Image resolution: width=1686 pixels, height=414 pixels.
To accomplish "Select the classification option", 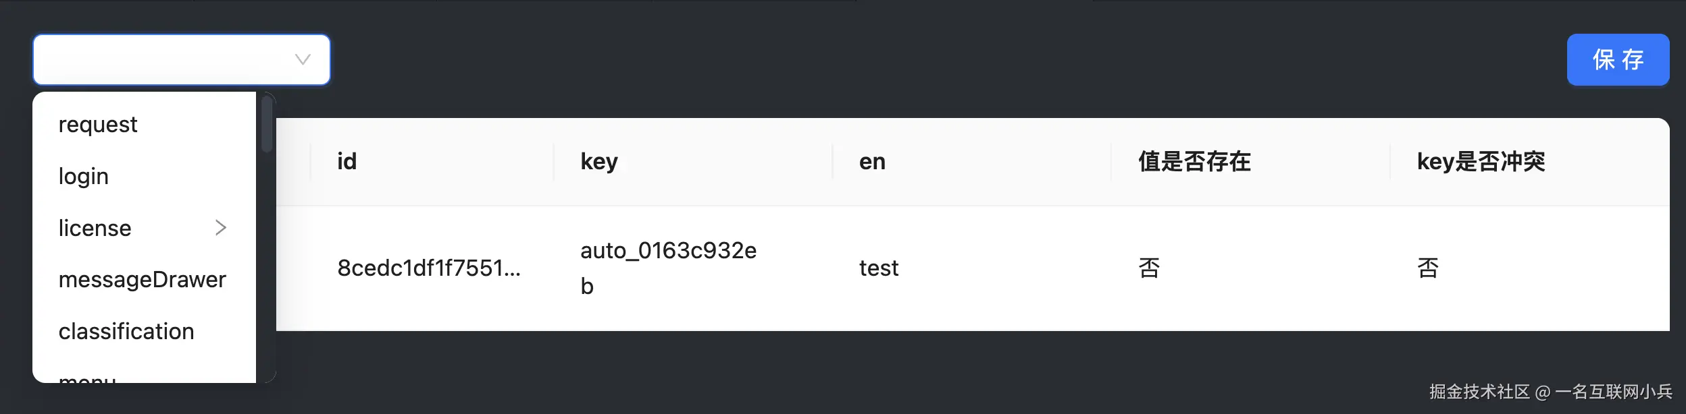I will pyautogui.click(x=126, y=332).
